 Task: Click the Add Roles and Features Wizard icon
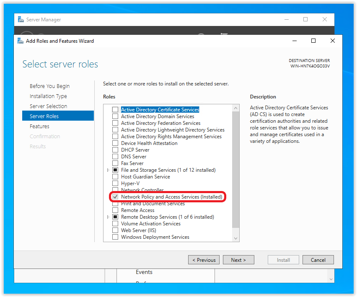tap(21, 41)
